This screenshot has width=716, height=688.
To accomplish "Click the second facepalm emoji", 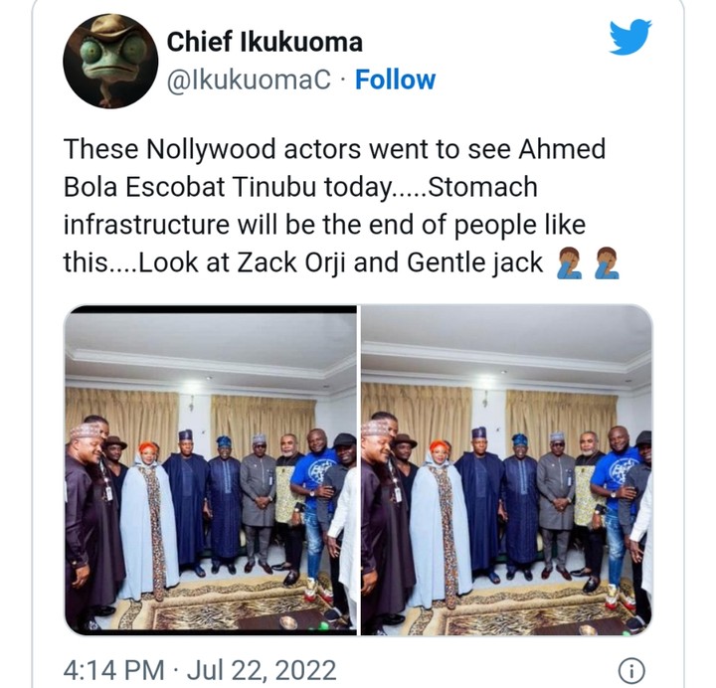I will (606, 262).
